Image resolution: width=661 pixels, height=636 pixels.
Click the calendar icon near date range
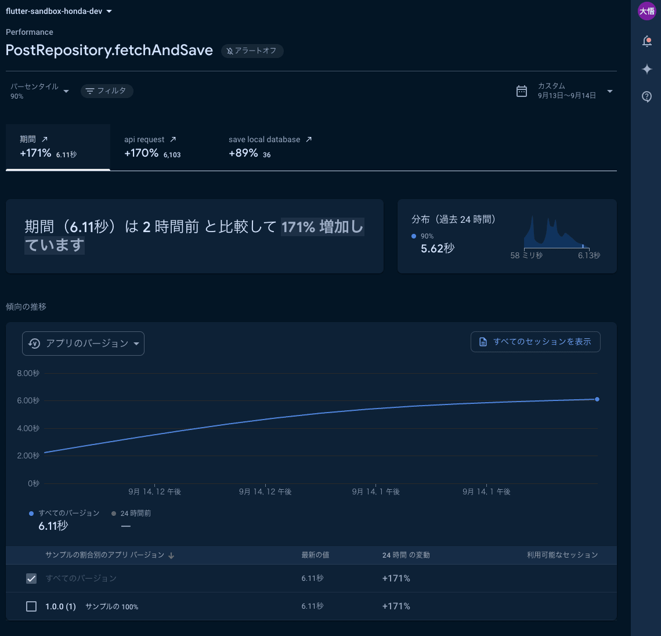tap(521, 91)
